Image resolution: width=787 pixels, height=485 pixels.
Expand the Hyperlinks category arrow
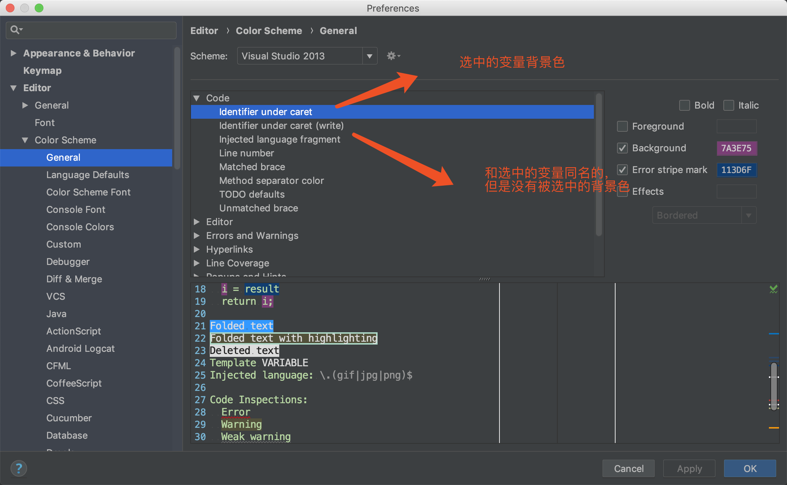[197, 249]
